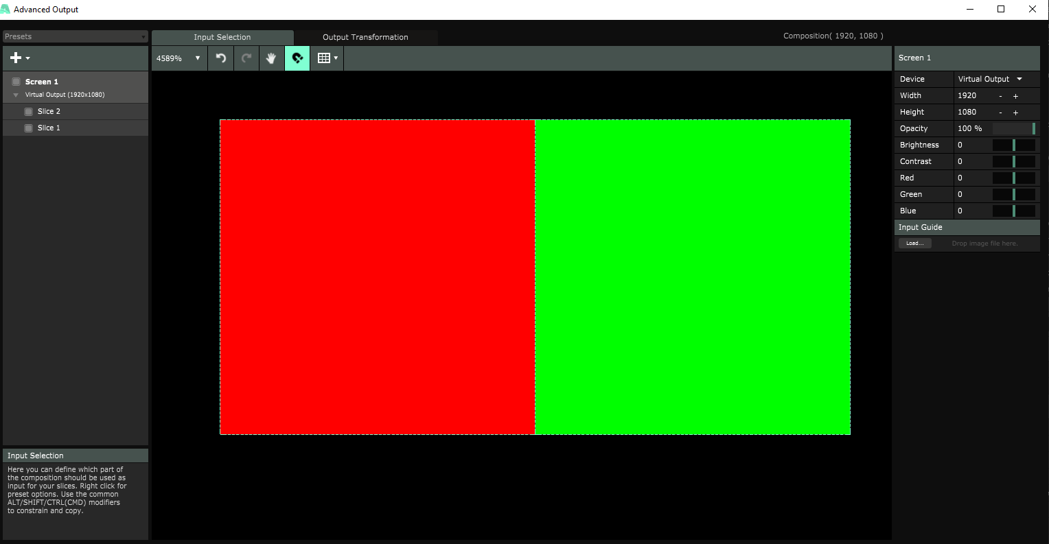Click the redo arrow in the toolbar

(x=246, y=58)
